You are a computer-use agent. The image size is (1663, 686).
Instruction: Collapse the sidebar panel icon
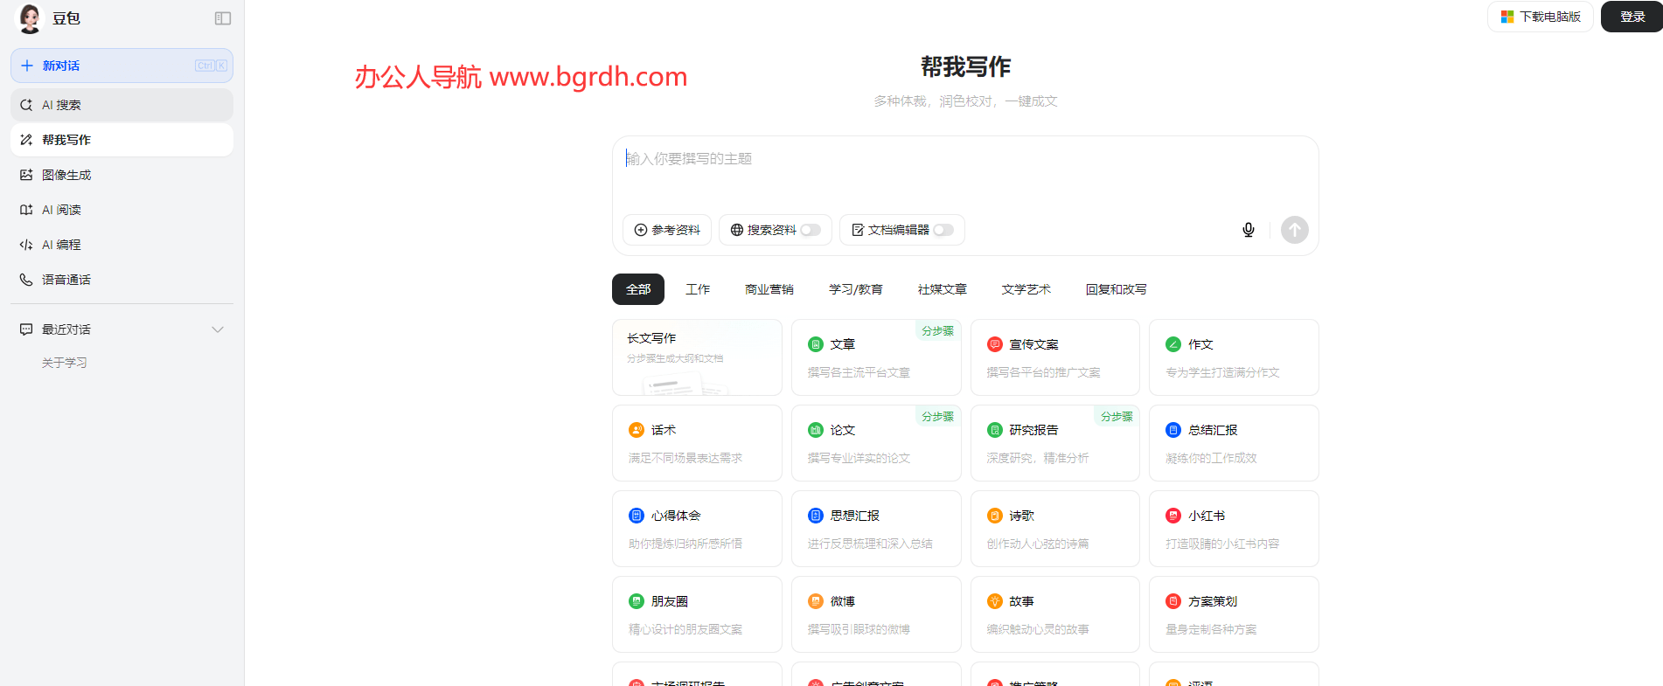pos(223,18)
